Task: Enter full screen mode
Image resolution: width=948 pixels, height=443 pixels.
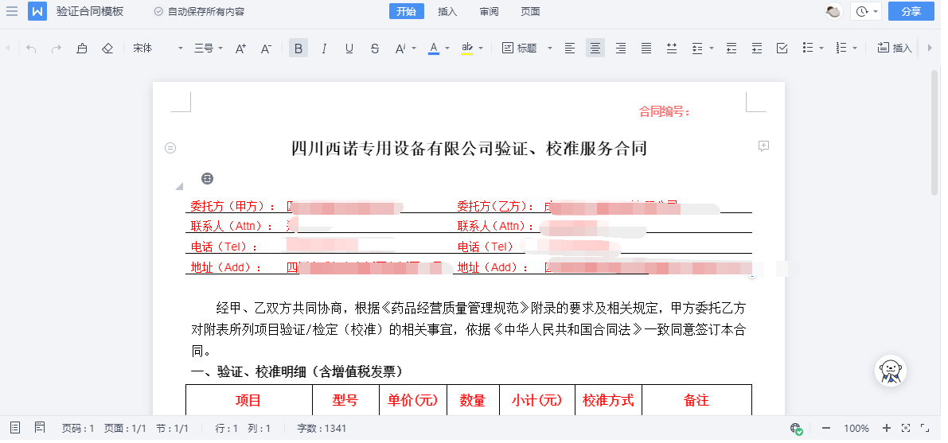Action: 925,429
